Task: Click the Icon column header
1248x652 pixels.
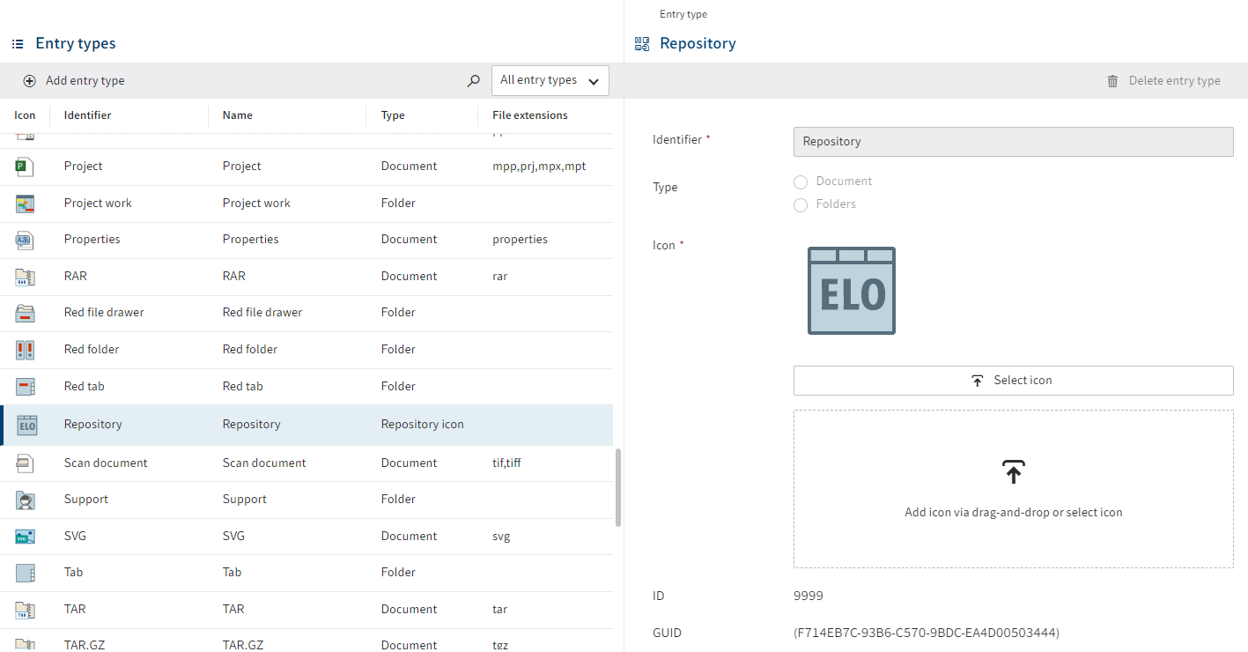Action: tap(25, 115)
